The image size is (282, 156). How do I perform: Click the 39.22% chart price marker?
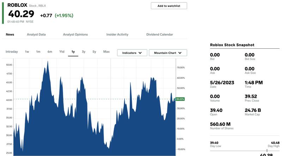[180, 99]
